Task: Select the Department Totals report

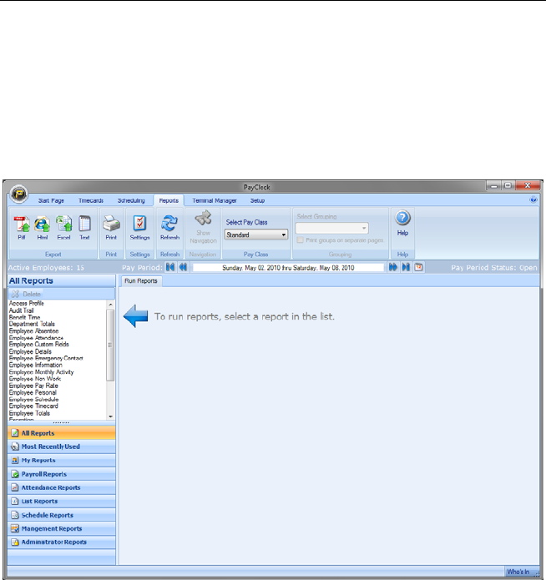Action: 32,324
